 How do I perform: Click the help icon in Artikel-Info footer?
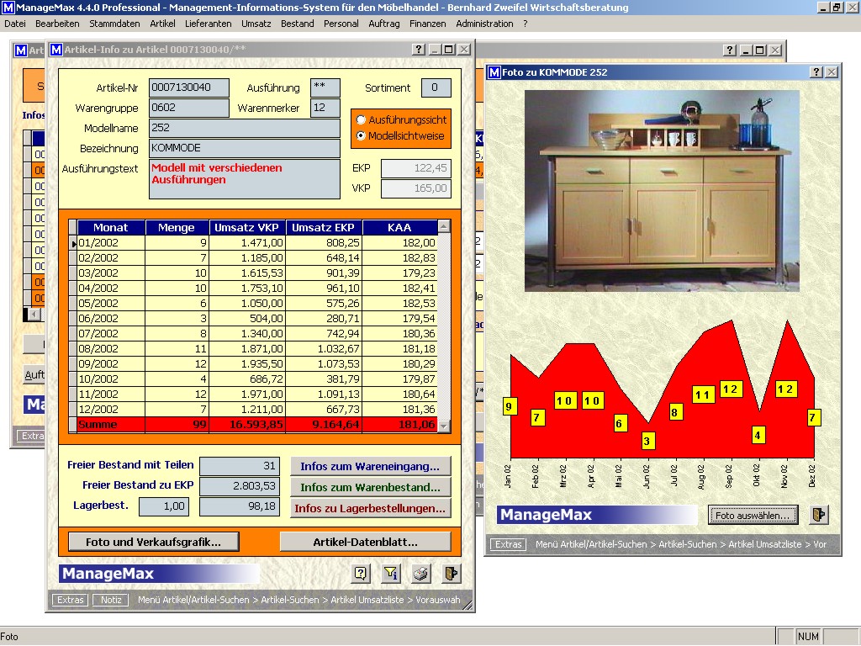point(361,574)
